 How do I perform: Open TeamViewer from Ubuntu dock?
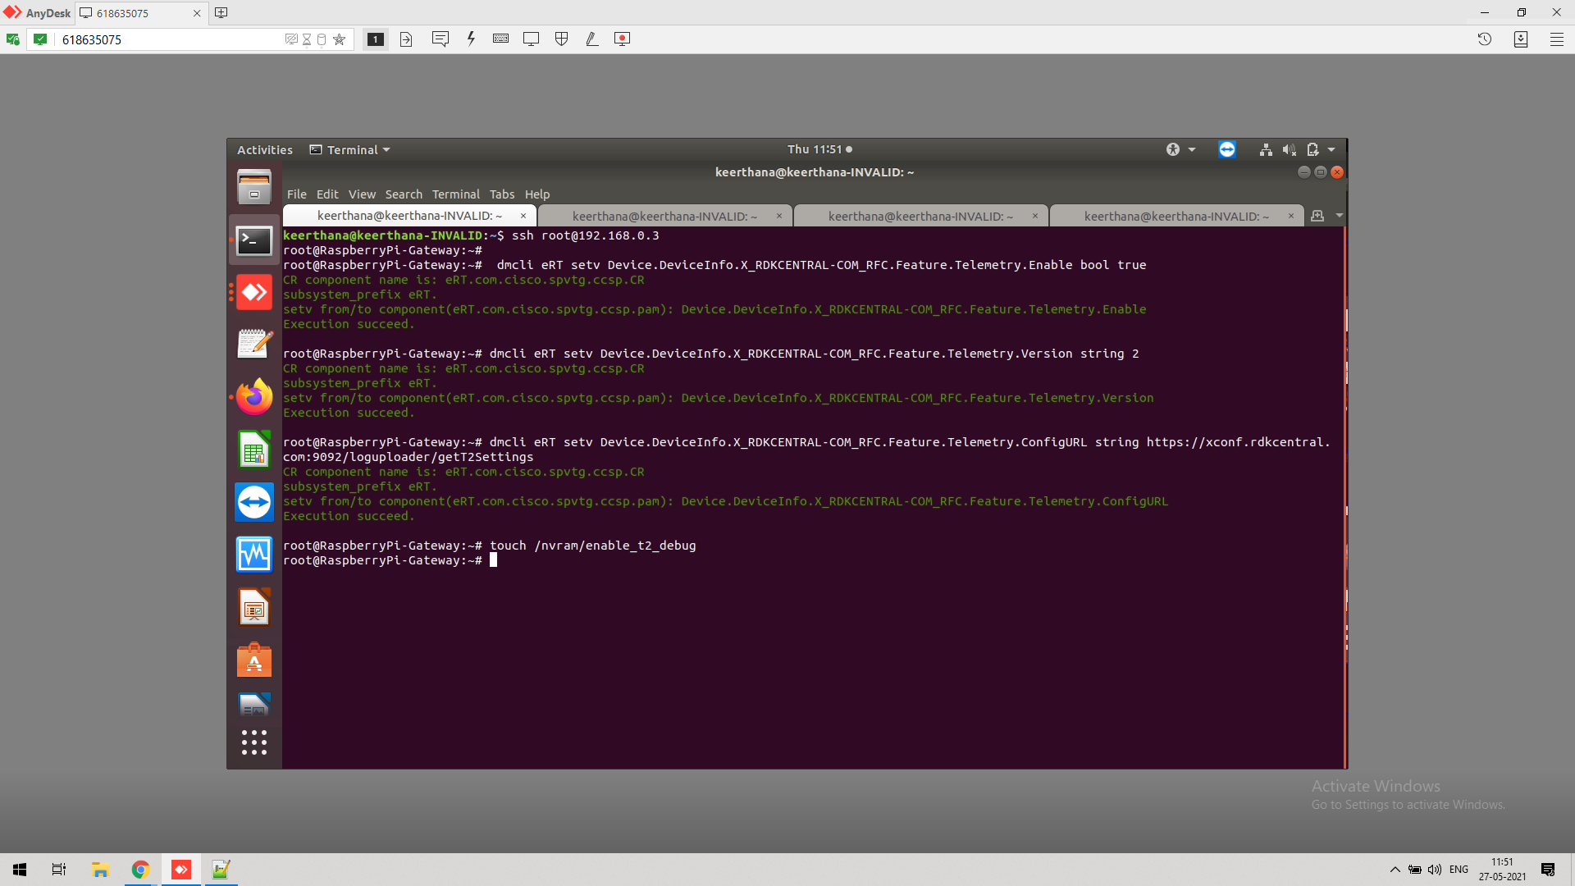[x=254, y=502]
